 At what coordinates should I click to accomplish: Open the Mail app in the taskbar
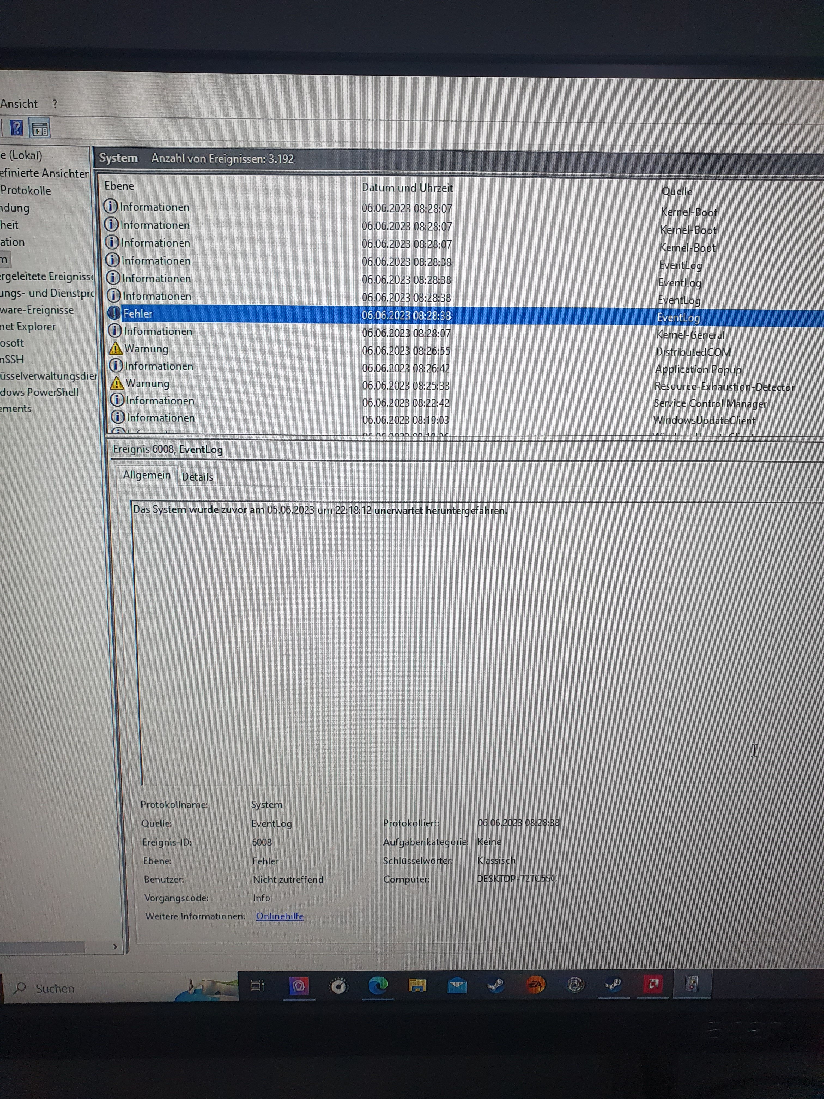pyautogui.click(x=456, y=985)
